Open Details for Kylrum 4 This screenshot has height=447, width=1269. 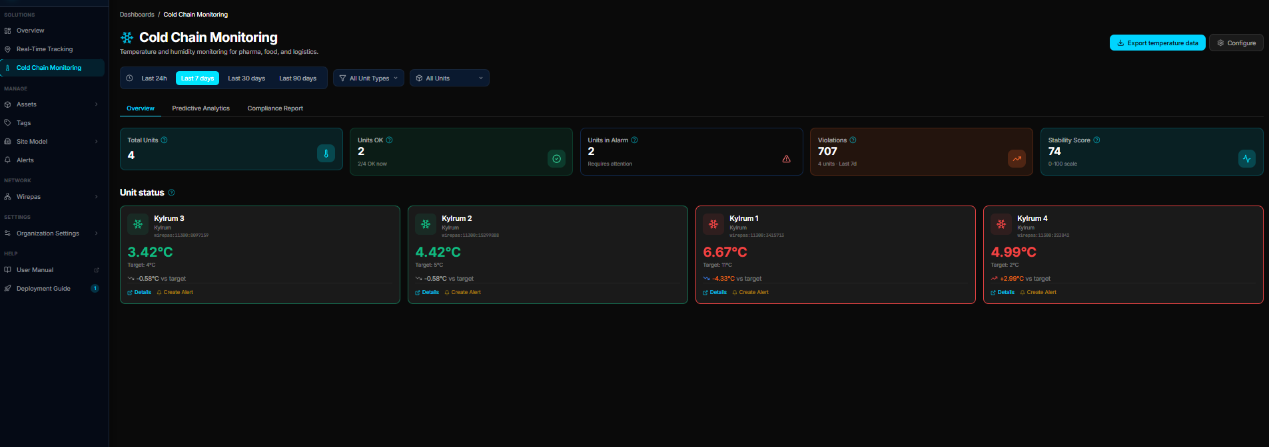pyautogui.click(x=1003, y=292)
